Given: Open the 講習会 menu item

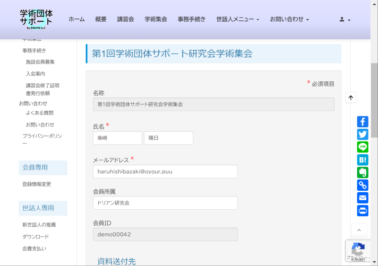Looking at the screenshot, I should pyautogui.click(x=126, y=19).
